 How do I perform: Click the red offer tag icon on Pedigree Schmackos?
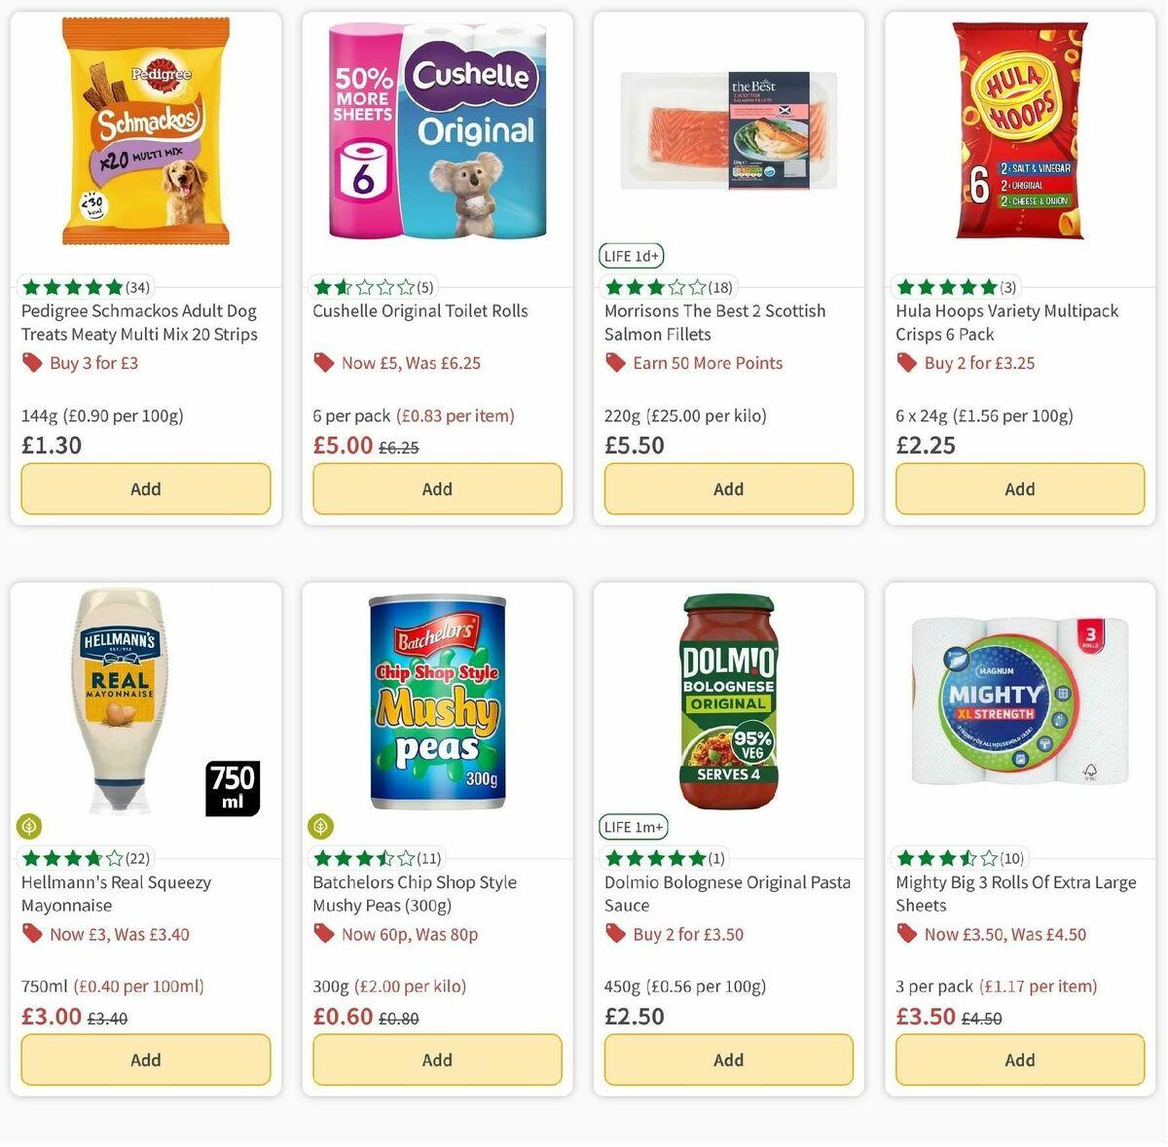coord(32,363)
